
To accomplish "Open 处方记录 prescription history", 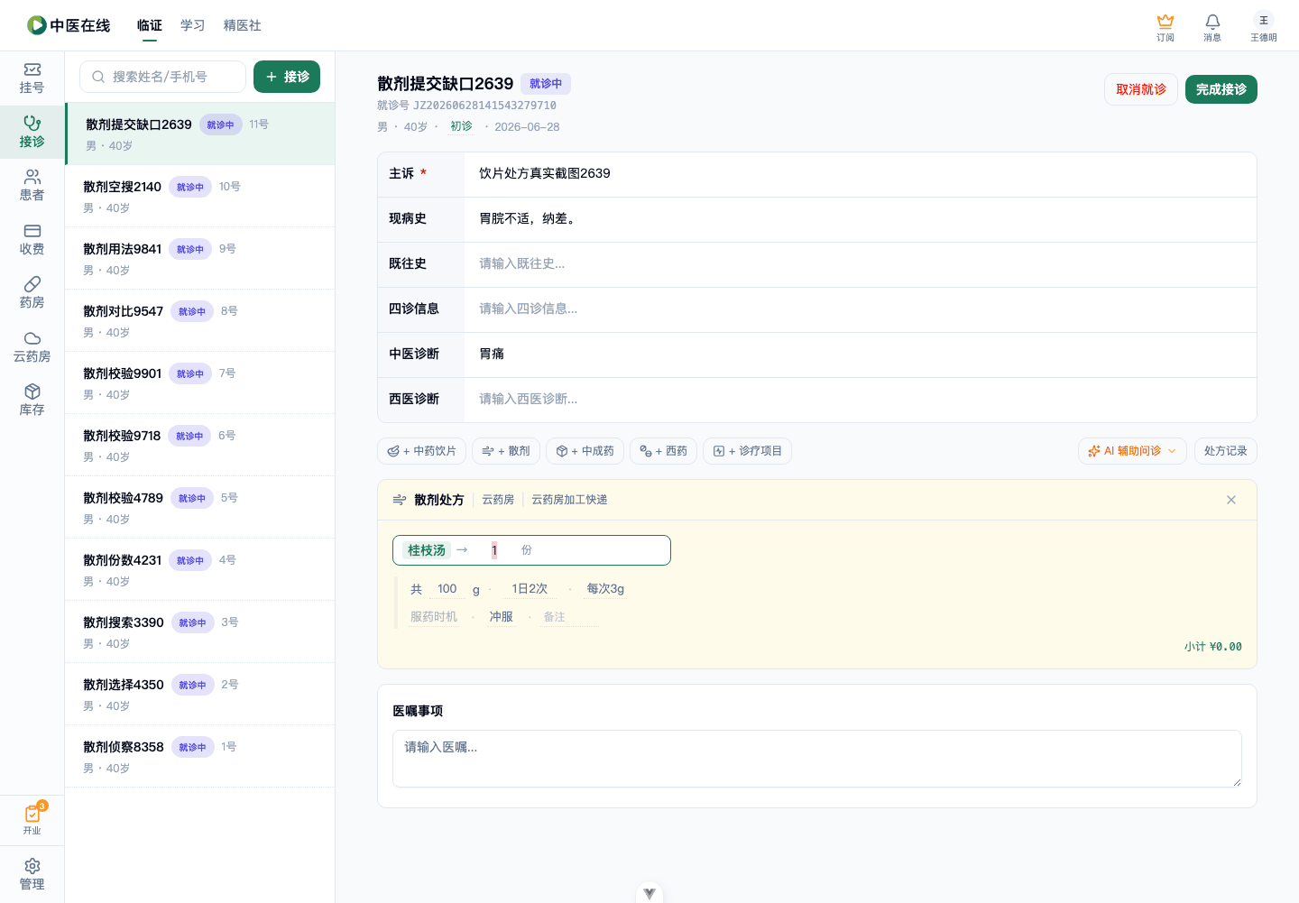I will [x=1226, y=451].
